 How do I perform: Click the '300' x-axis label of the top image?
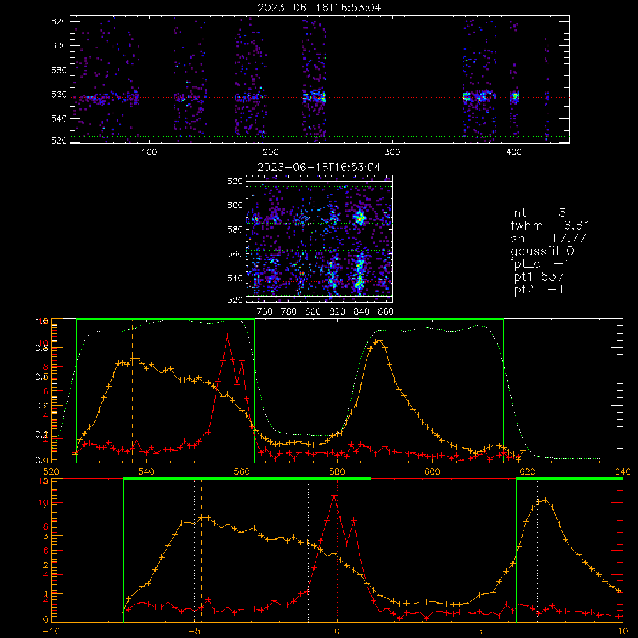[x=392, y=152]
